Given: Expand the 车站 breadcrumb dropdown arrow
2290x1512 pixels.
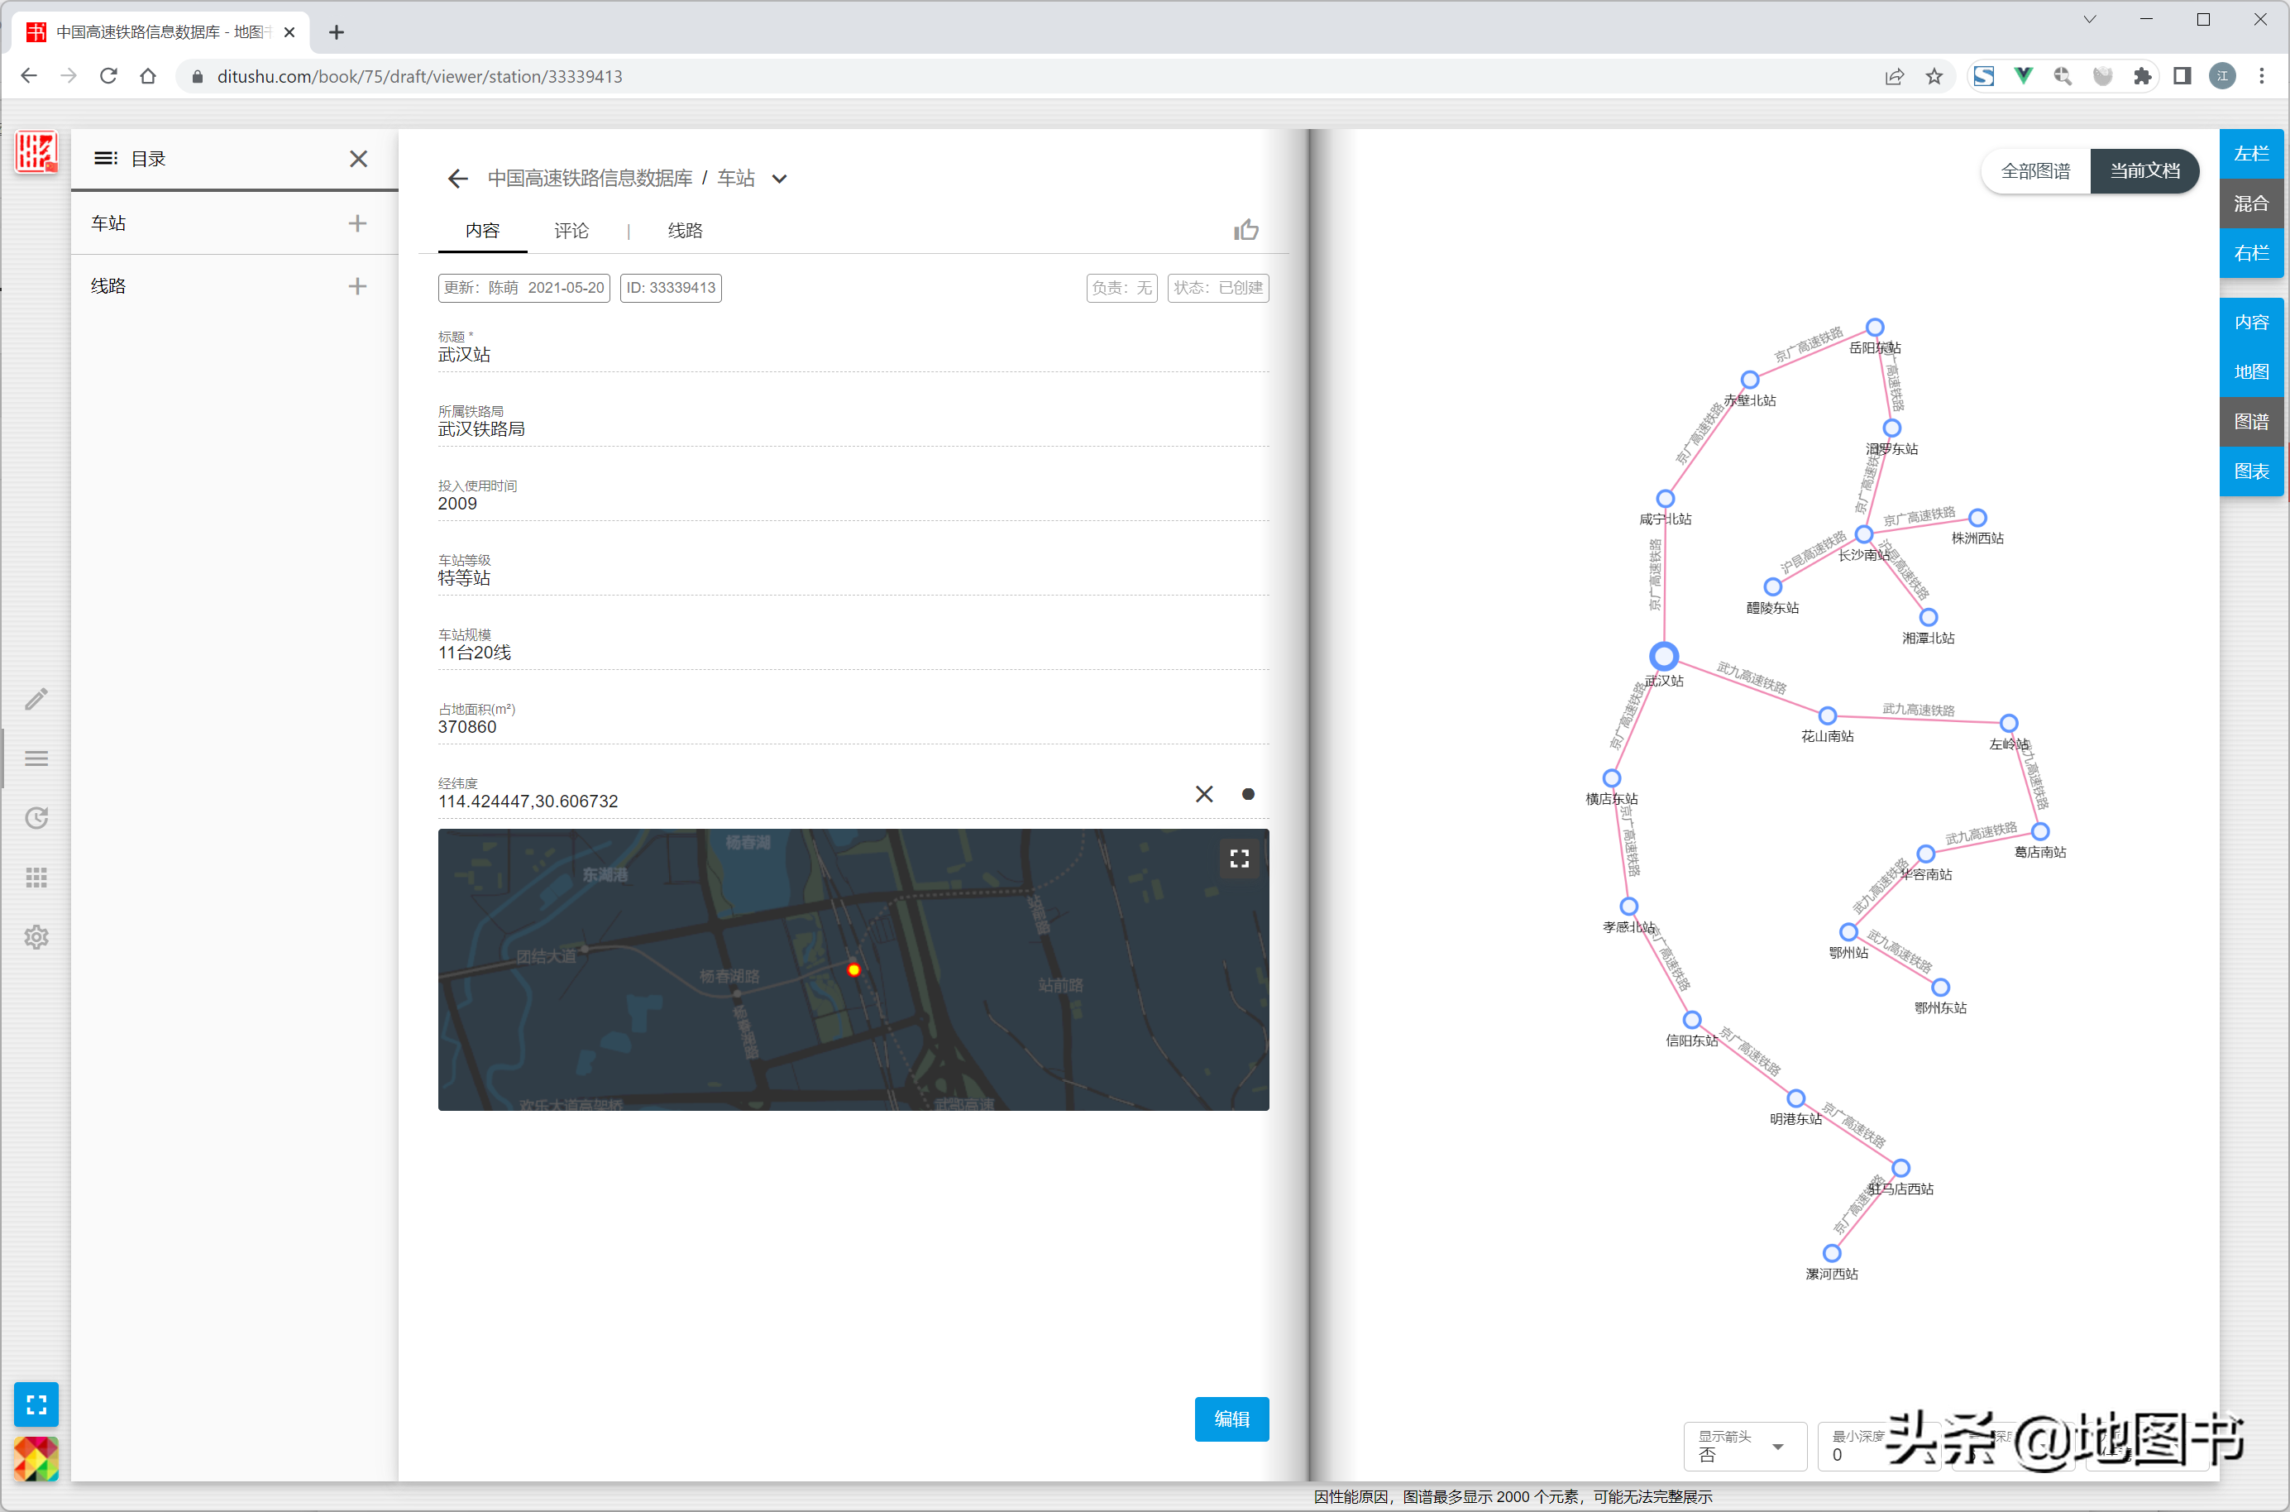Looking at the screenshot, I should click(x=780, y=179).
